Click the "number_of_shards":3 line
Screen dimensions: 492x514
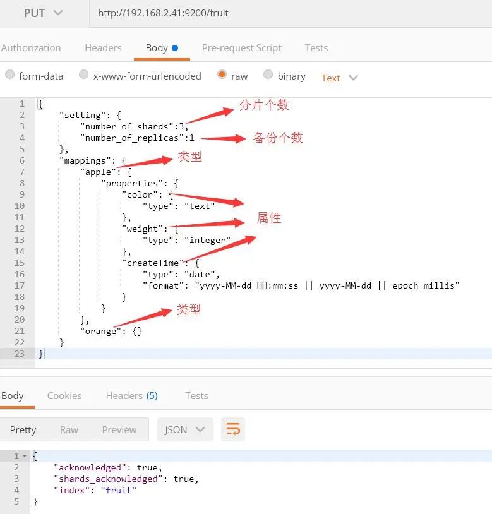(x=135, y=126)
